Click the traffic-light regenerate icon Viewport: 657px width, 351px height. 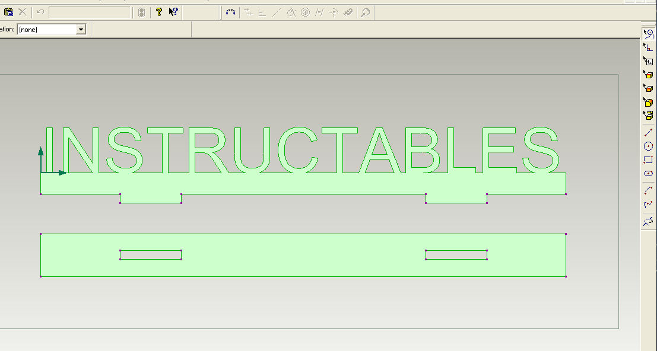[142, 12]
